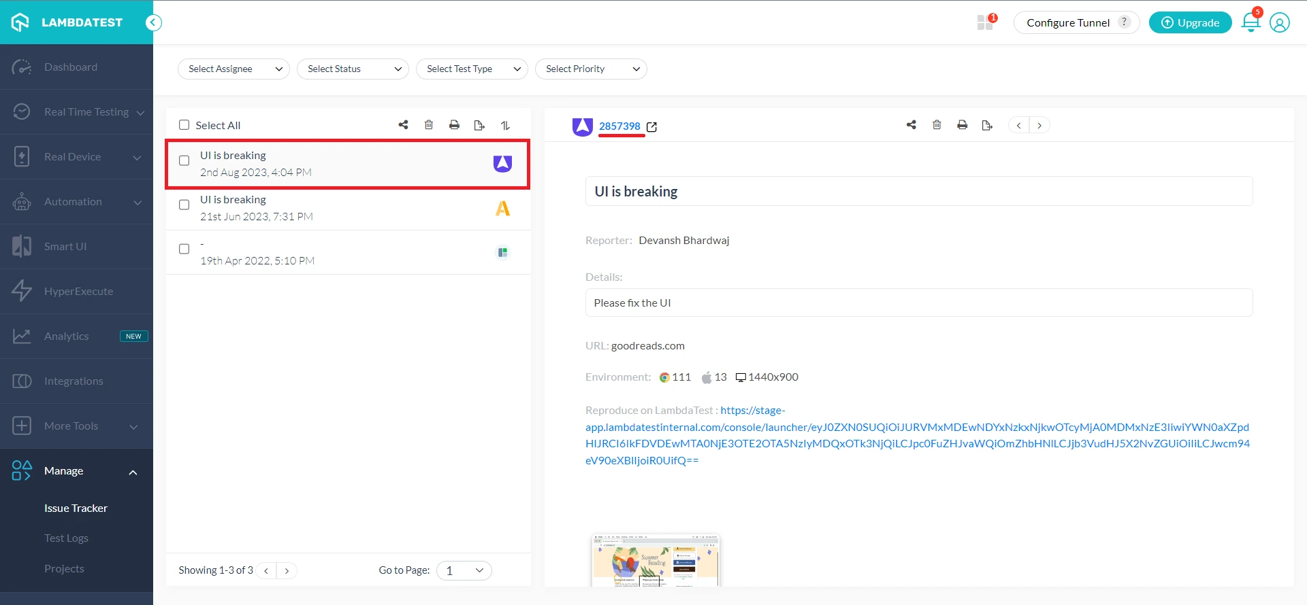Print the issue from details panel
This screenshot has height=605, width=1307.
pos(962,125)
